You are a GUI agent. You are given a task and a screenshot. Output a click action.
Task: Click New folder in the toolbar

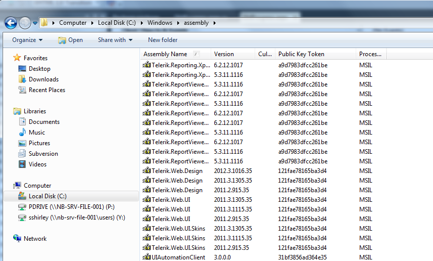tap(163, 40)
